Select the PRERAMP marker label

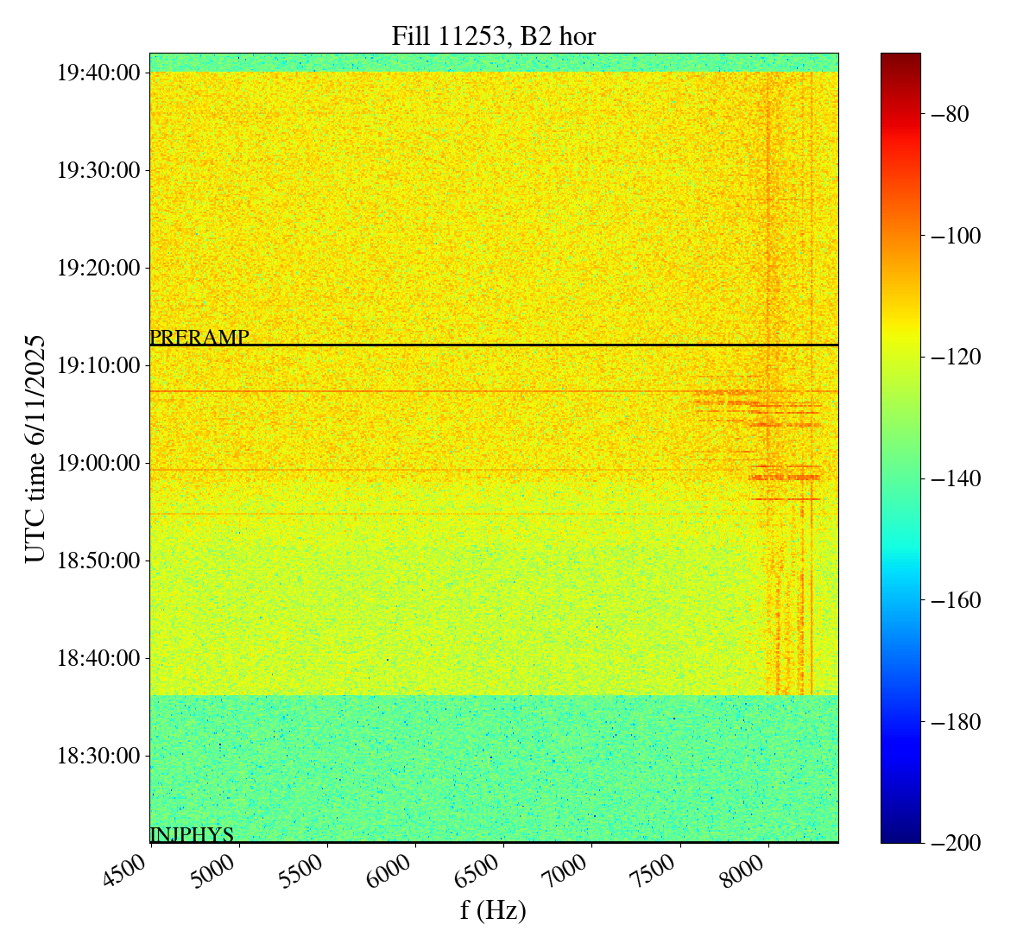[199, 337]
